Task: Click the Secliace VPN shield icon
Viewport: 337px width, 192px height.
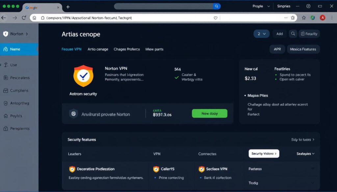Action: coord(202,169)
